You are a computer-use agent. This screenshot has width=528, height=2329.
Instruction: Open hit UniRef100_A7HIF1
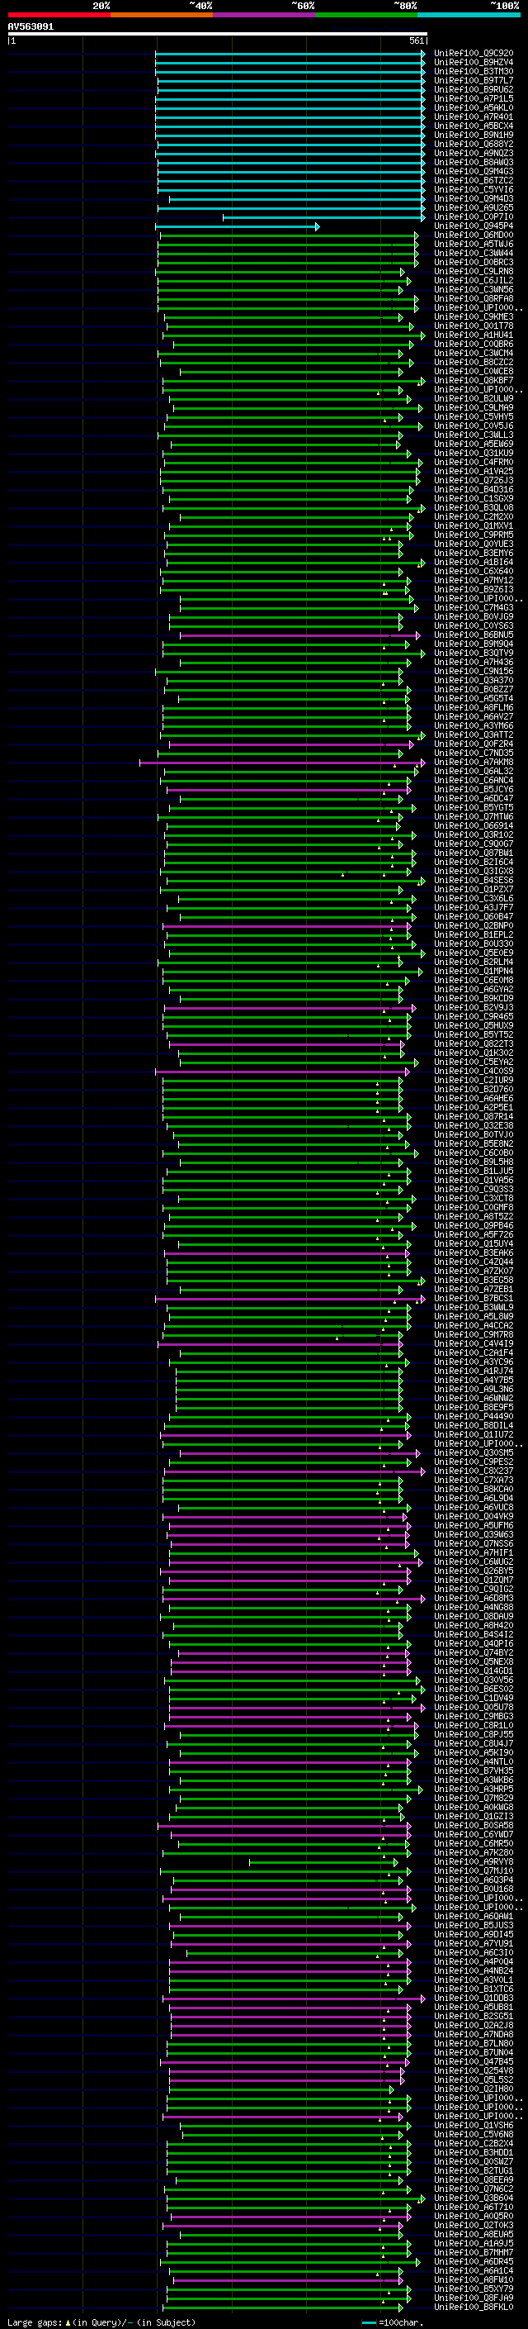474,1552
